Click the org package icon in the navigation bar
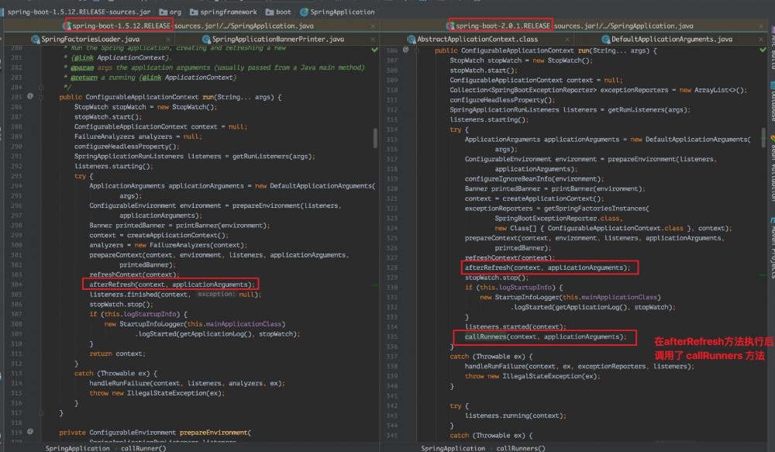The width and height of the screenshot is (775, 452). [x=164, y=12]
